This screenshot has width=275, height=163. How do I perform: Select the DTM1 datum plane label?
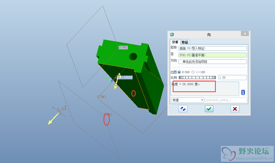[108, 114]
